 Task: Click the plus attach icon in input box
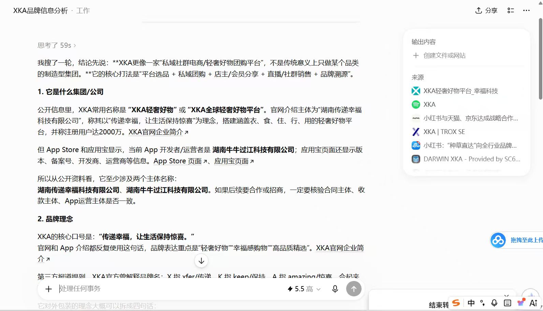pos(48,289)
